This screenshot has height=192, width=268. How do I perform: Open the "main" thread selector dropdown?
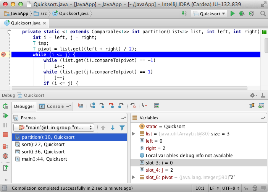(53, 128)
